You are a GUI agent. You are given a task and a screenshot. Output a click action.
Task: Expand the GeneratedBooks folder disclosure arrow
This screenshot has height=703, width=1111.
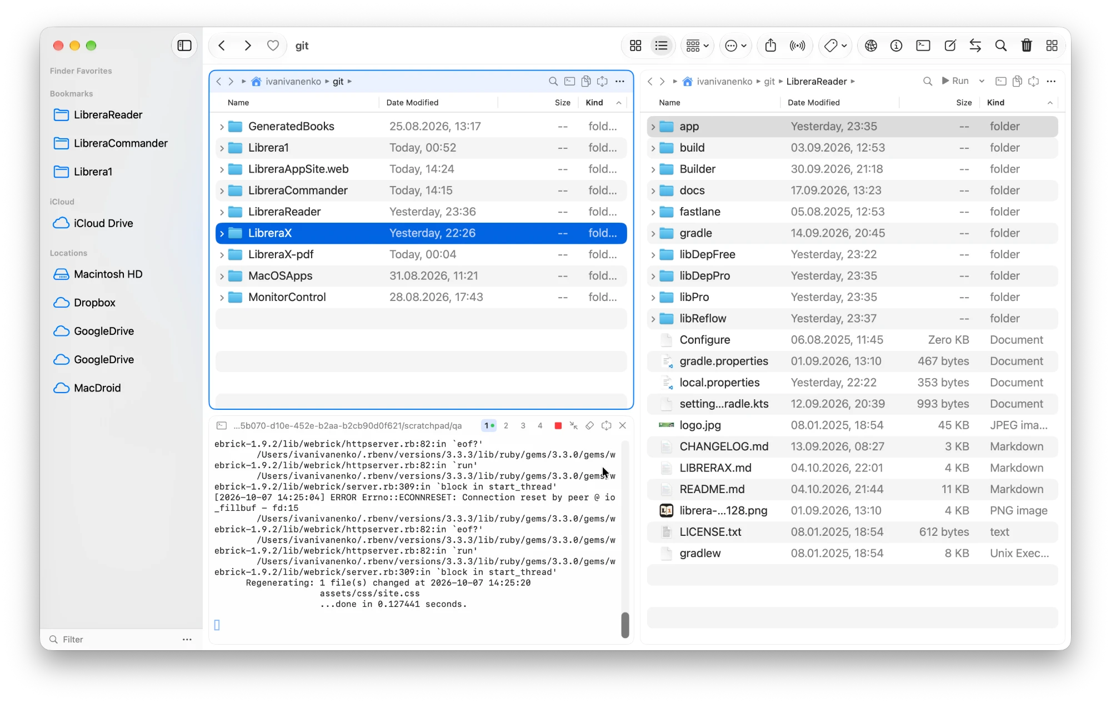point(222,127)
